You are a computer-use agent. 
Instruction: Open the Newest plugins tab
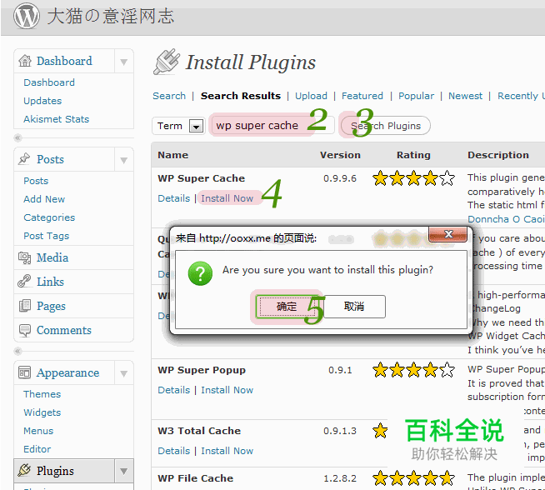pyautogui.click(x=465, y=96)
